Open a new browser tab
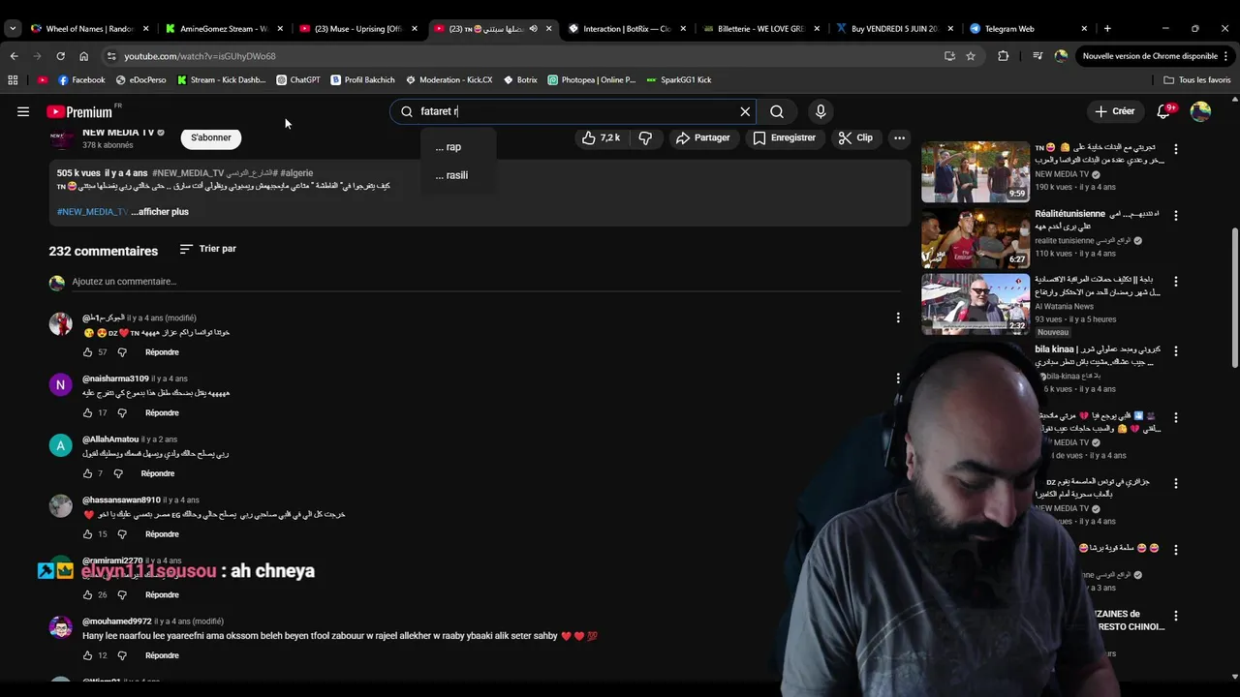1240x697 pixels. tap(1107, 29)
